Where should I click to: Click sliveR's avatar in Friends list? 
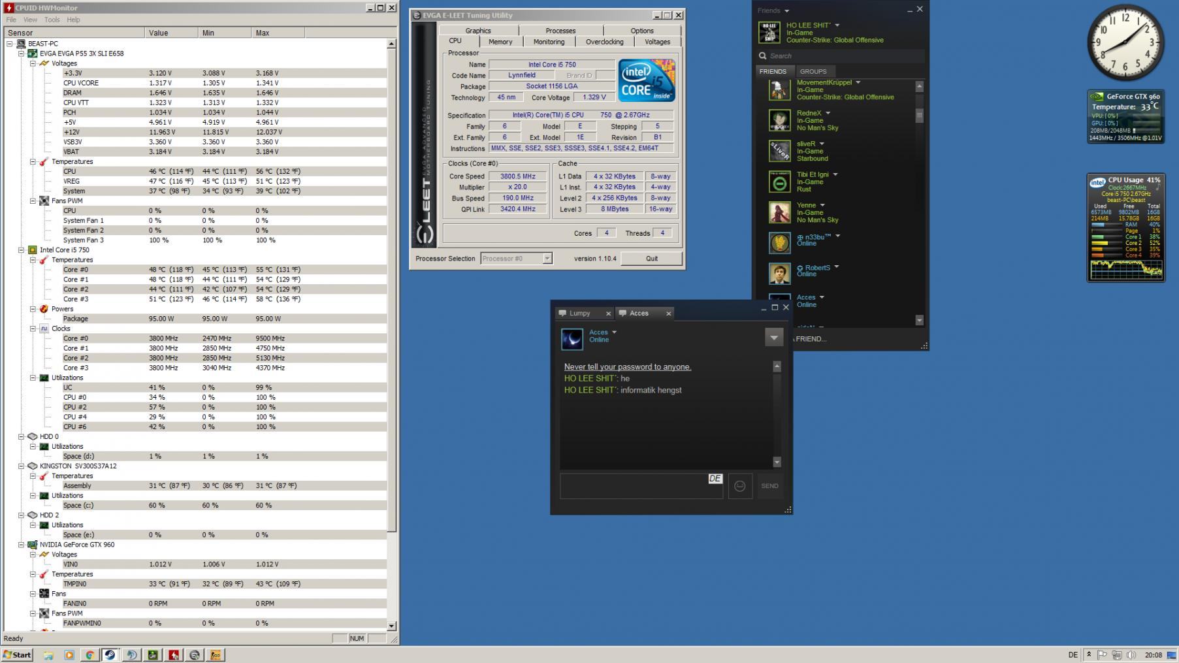[x=779, y=151]
